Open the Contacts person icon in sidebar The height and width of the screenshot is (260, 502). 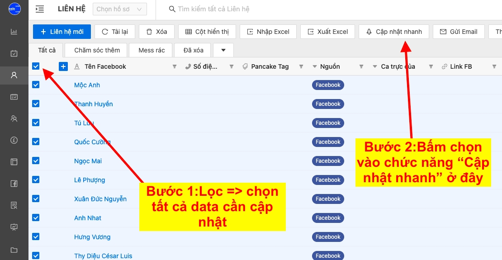point(14,75)
